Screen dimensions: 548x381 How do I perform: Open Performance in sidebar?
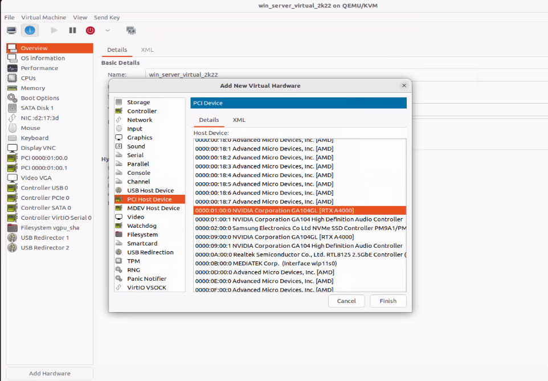click(50, 68)
